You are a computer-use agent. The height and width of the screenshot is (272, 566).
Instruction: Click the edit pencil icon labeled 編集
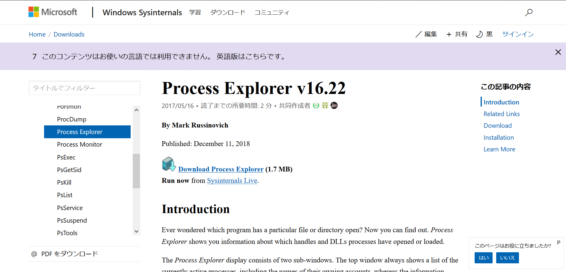(426, 34)
